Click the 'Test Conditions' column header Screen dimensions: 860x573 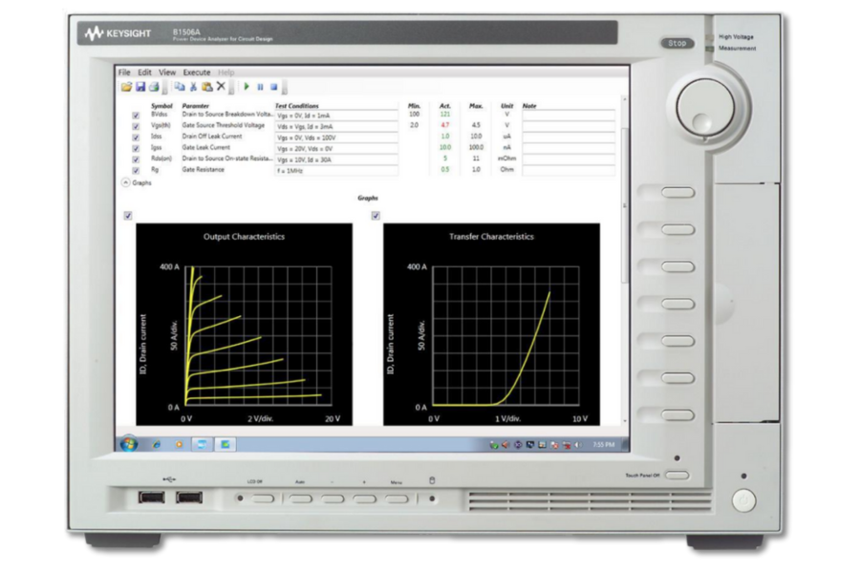[297, 106]
